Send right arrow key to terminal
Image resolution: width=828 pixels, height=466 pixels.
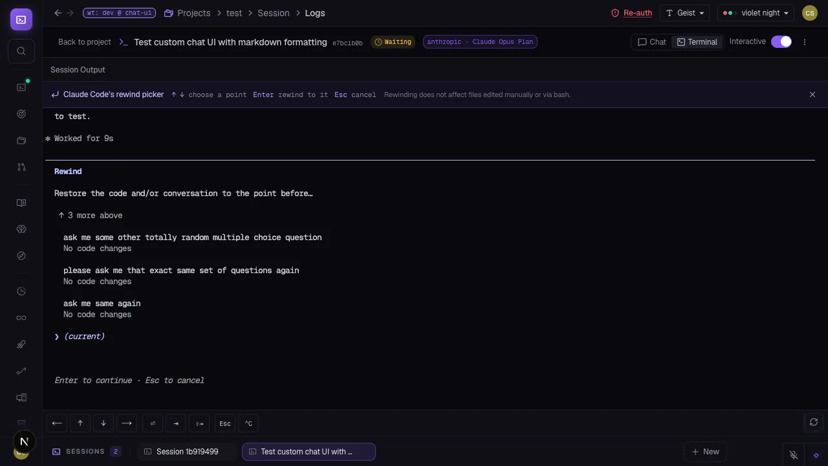click(x=127, y=423)
